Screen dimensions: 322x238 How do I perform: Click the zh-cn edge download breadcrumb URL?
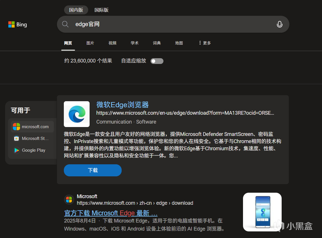(x=135, y=203)
